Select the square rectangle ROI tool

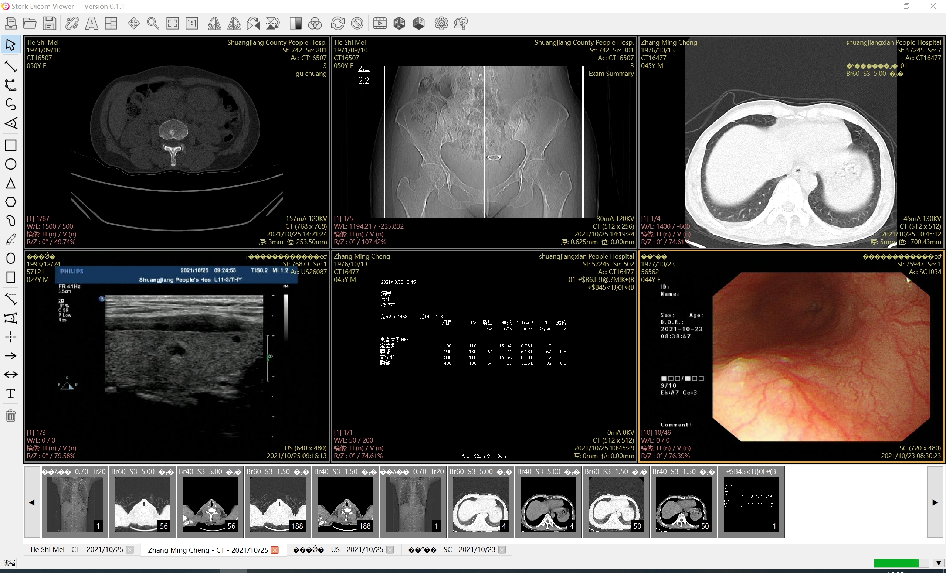(x=11, y=145)
